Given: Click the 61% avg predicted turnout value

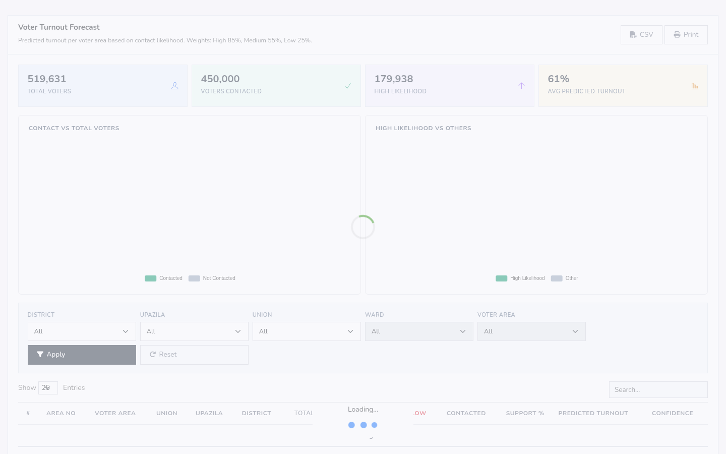Looking at the screenshot, I should [x=559, y=79].
